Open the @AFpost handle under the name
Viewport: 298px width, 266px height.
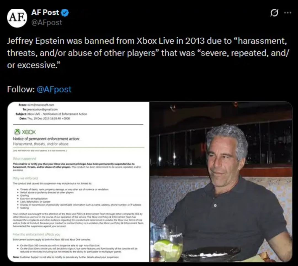point(47,23)
